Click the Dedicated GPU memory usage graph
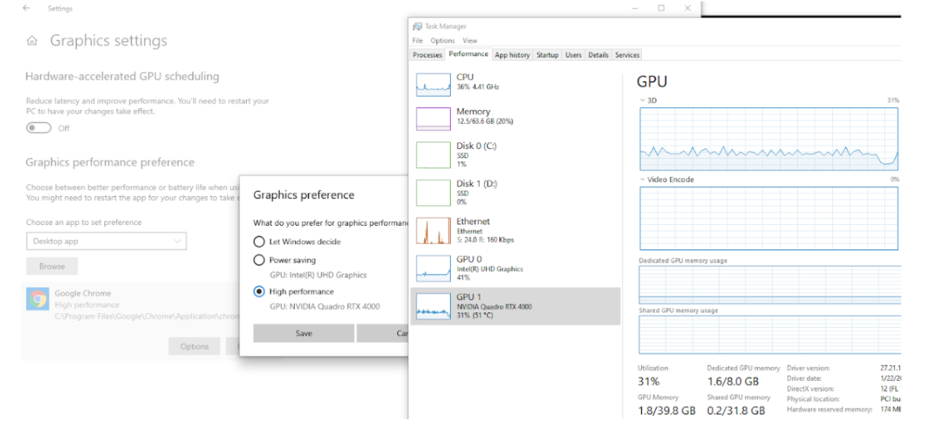This screenshot has width=932, height=422. [769, 284]
